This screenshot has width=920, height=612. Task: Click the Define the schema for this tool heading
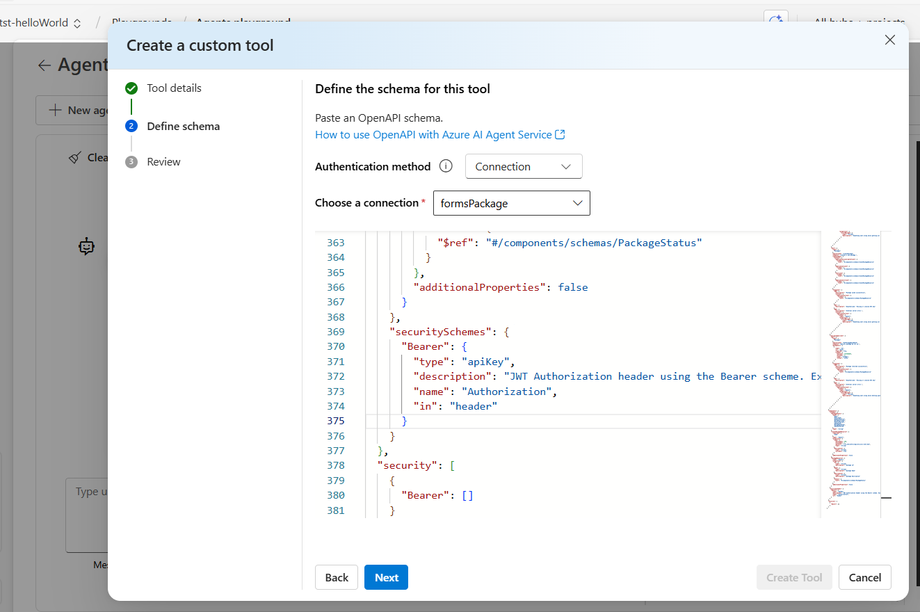point(403,89)
